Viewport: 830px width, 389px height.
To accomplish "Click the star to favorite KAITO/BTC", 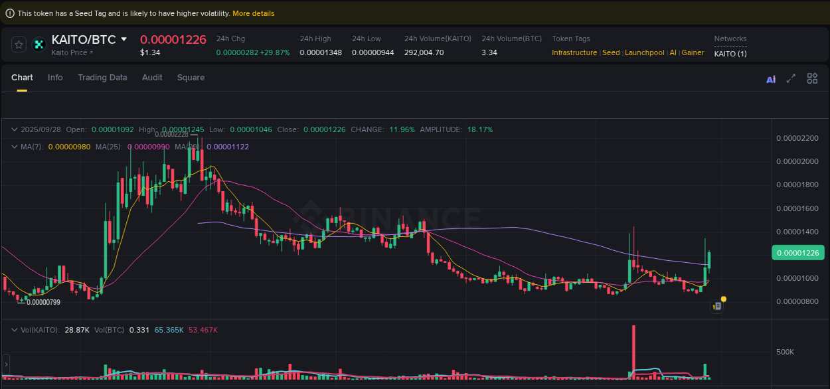I will coord(19,44).
